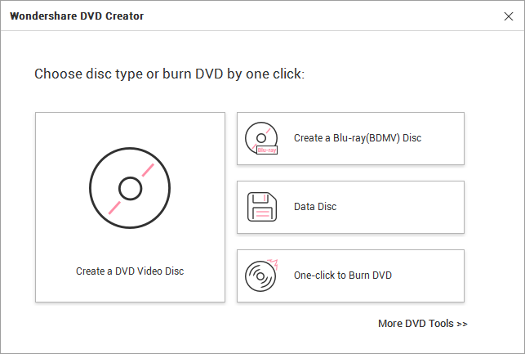Open More DVD Tools link
Viewport: 525px width, 354px height.
click(423, 324)
